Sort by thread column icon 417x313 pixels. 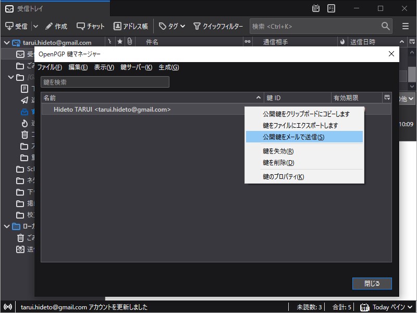pyautogui.click(x=110, y=42)
